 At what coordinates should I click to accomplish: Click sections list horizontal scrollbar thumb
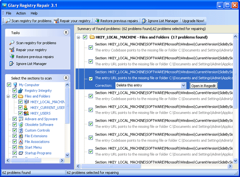coord(26,160)
